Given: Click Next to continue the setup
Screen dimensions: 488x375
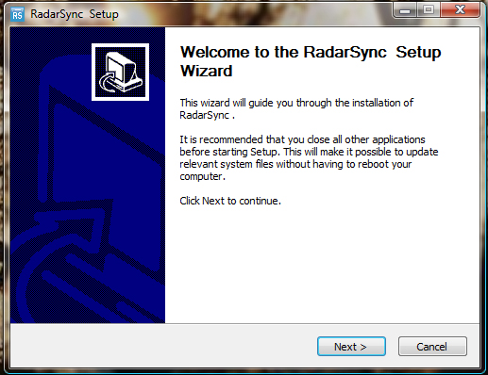Looking at the screenshot, I should coord(351,347).
